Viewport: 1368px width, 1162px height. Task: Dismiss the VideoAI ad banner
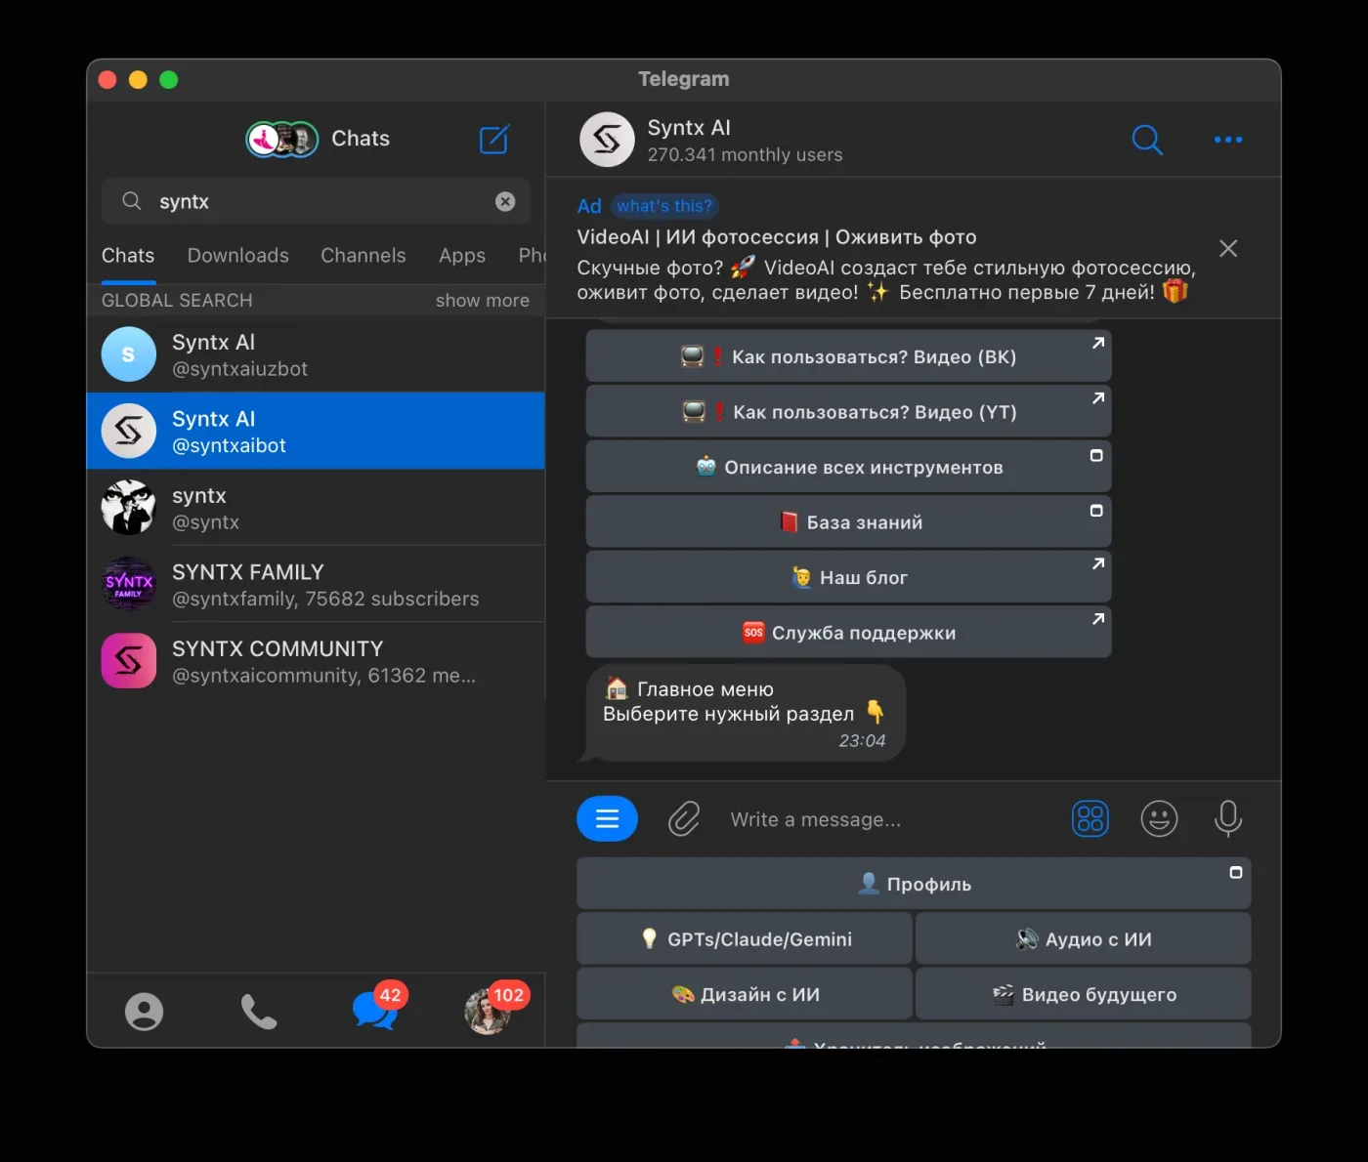click(1228, 248)
